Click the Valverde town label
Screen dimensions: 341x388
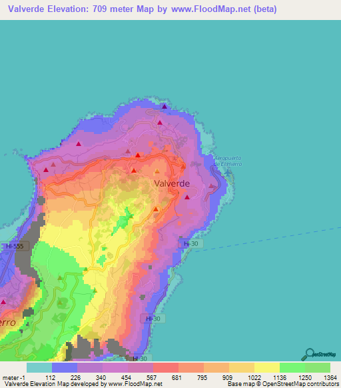pyautogui.click(x=172, y=183)
